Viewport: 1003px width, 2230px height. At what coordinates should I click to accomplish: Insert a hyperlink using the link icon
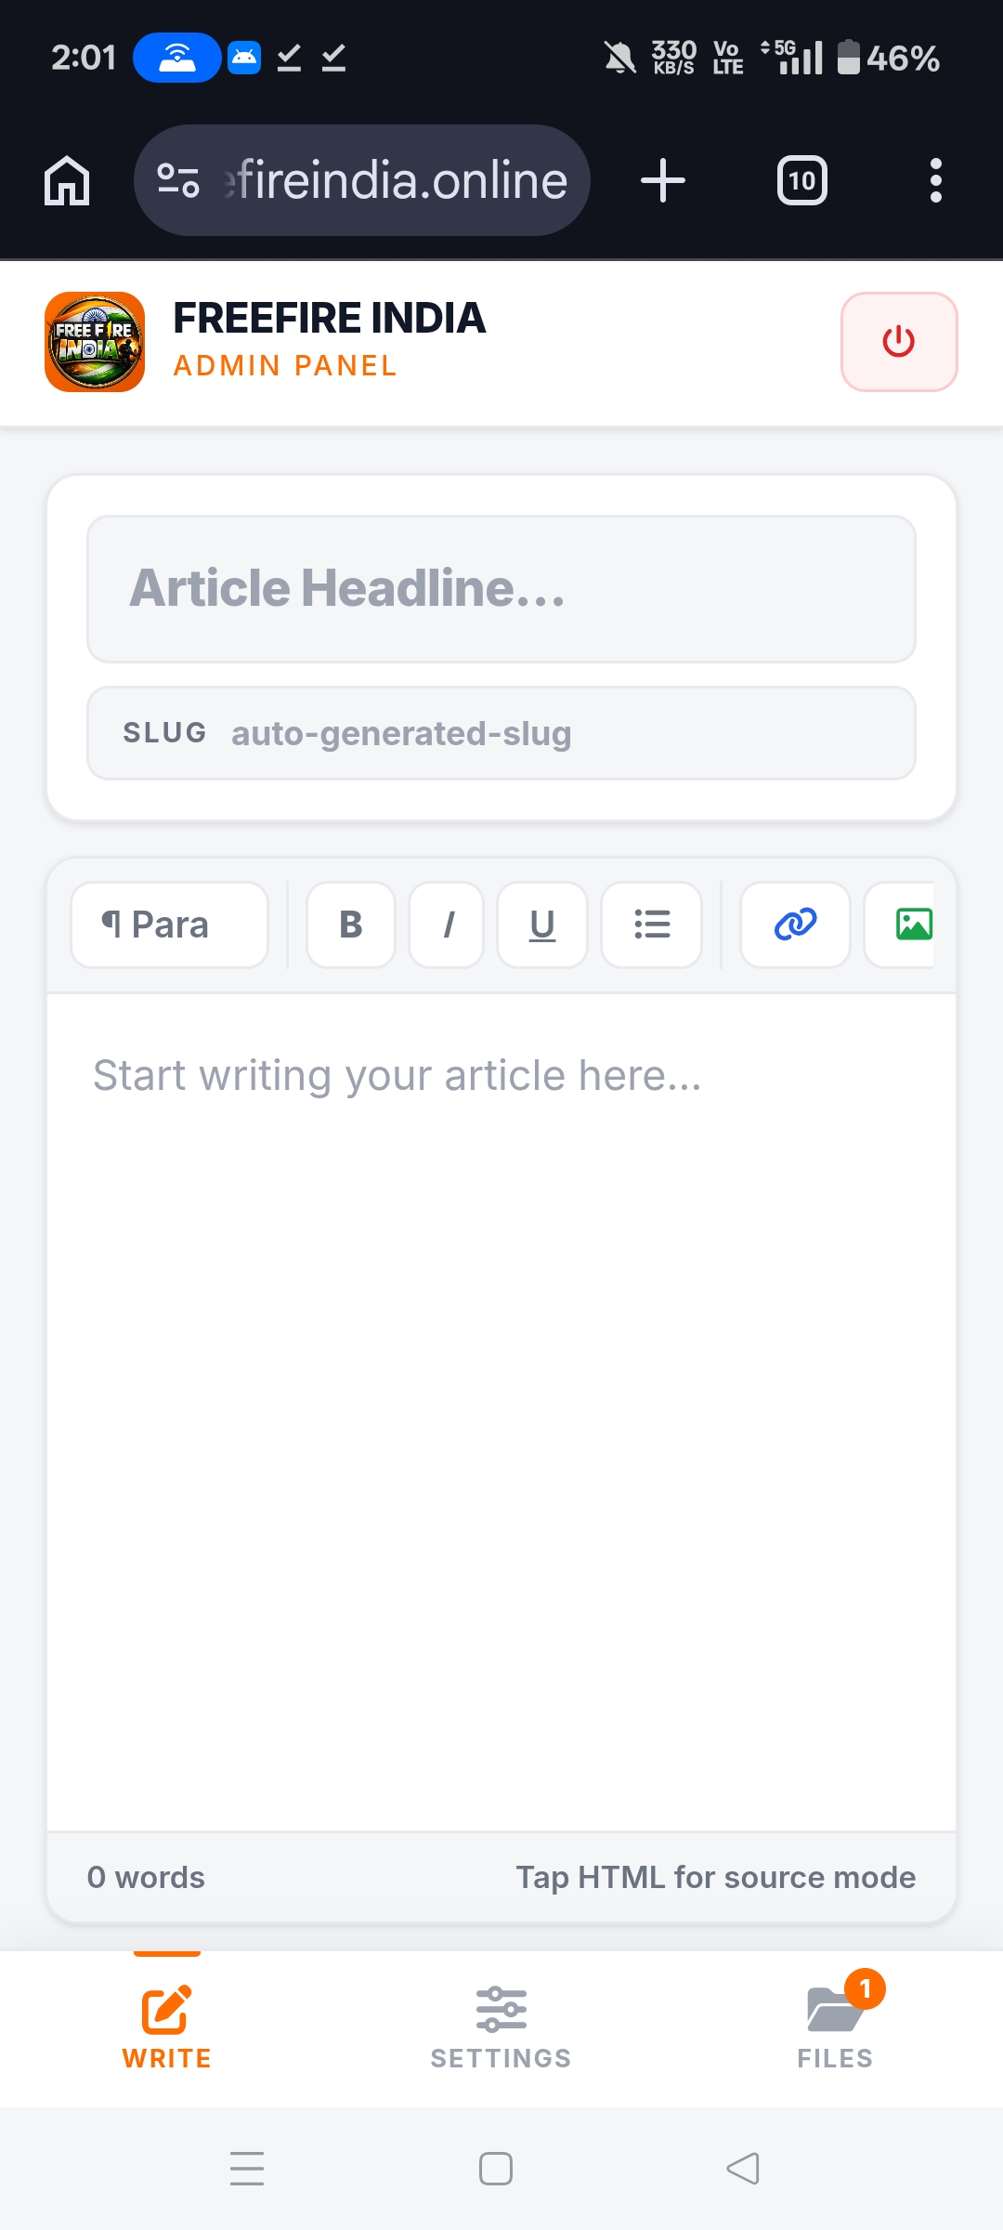click(794, 925)
